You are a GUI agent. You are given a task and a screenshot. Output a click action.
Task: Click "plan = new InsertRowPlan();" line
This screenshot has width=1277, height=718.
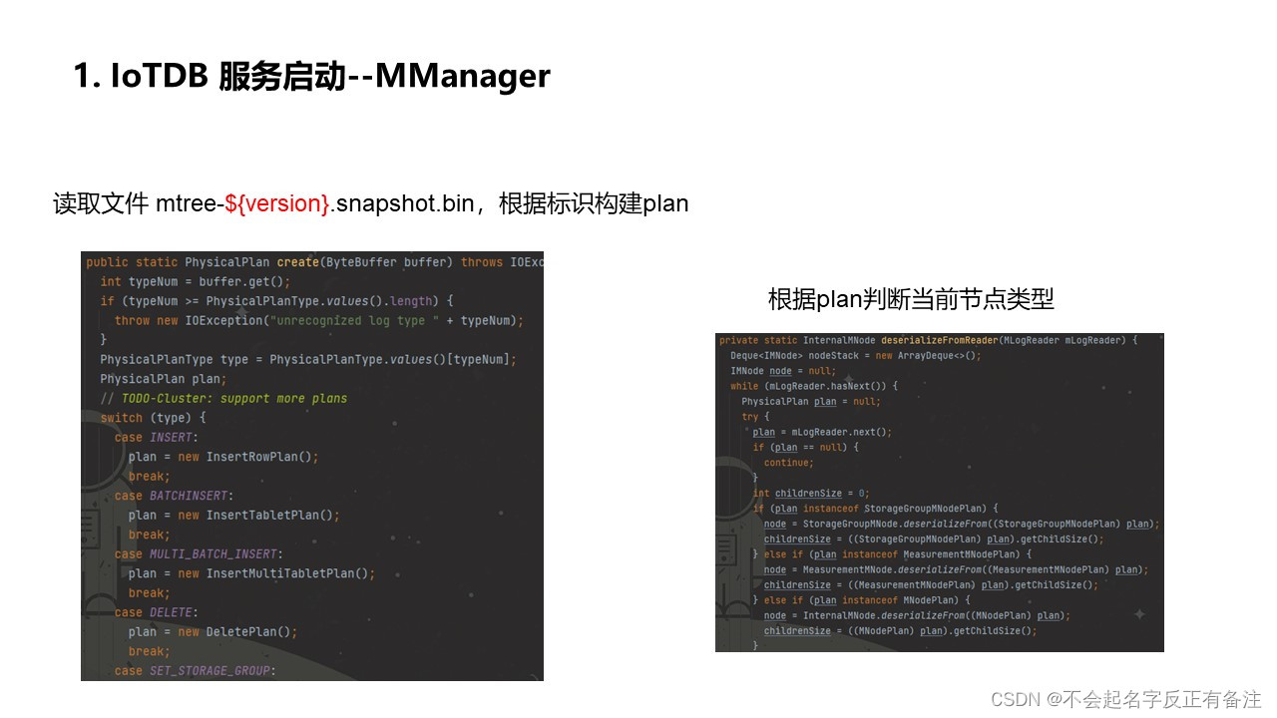pyautogui.click(x=223, y=457)
